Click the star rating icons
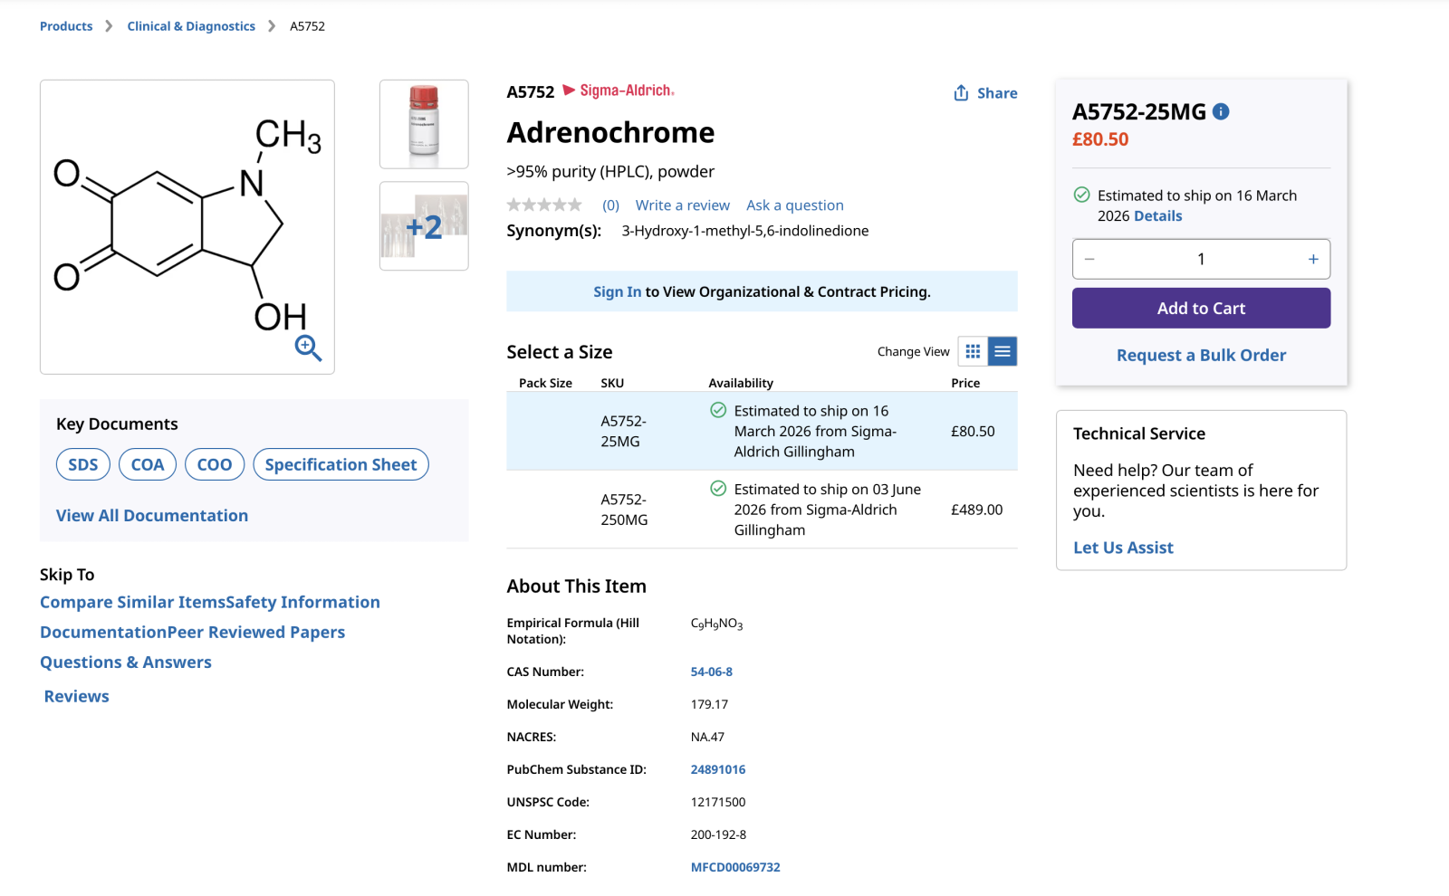 coord(544,205)
